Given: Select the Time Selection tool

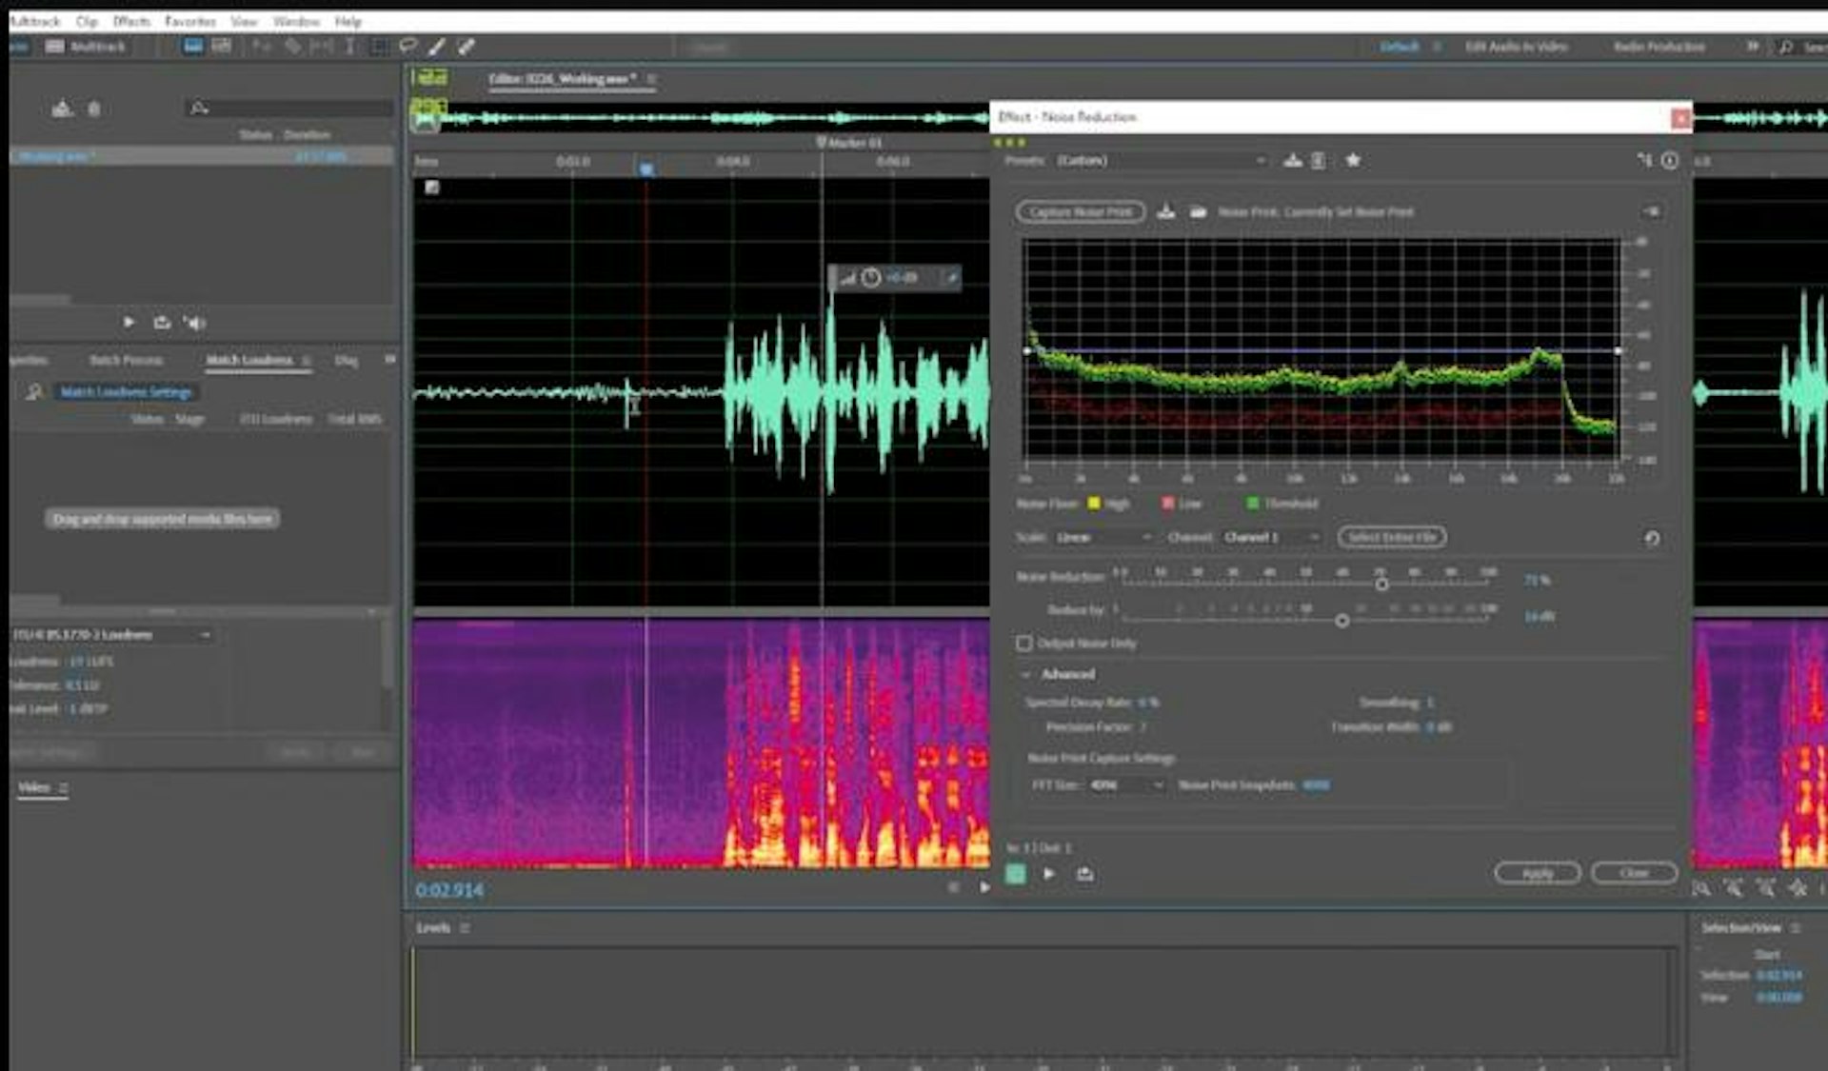Looking at the screenshot, I should 350,47.
